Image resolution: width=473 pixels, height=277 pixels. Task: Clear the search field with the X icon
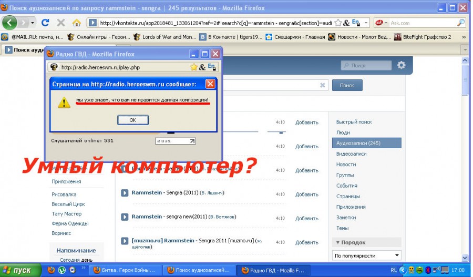click(323, 85)
